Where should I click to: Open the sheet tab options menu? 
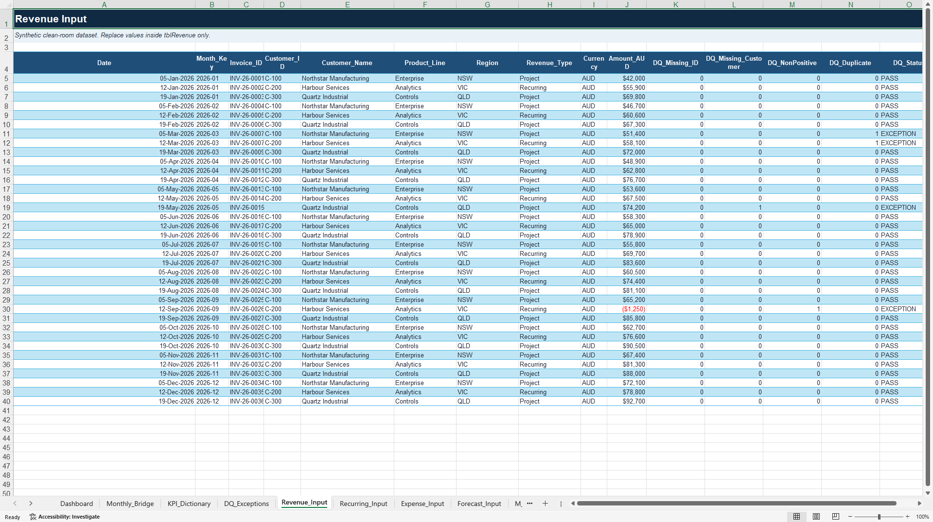pyautogui.click(x=561, y=504)
